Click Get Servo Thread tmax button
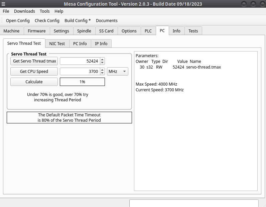This screenshot has height=207, width=266. click(34, 61)
